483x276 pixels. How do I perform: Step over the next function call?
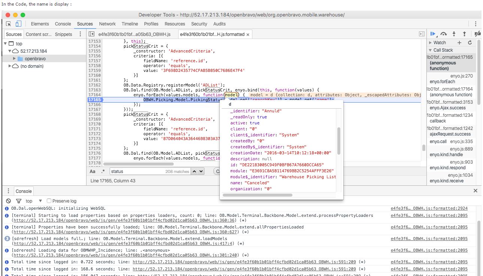pyautogui.click(x=444, y=34)
